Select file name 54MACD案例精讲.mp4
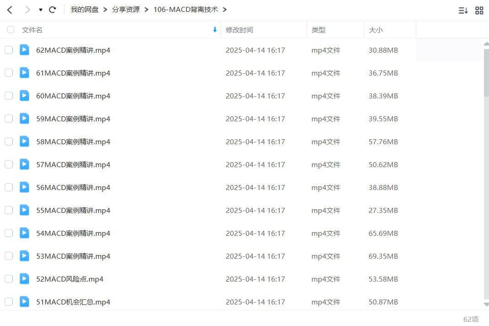Viewport: 489px width, 326px height. 73,234
